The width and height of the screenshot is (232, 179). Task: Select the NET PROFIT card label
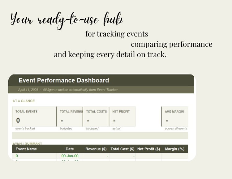click(x=121, y=112)
